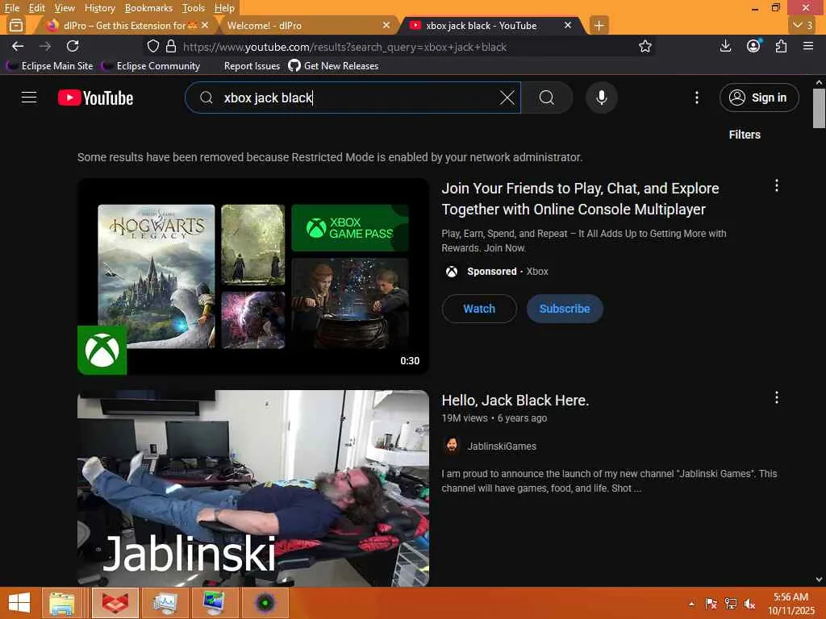Click the forward navigation arrow
The image size is (826, 619).
[45, 46]
